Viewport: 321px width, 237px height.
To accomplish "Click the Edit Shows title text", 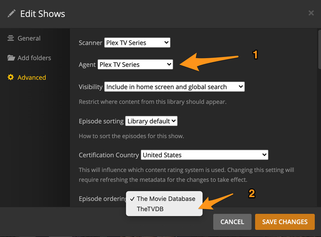I will [43, 14].
